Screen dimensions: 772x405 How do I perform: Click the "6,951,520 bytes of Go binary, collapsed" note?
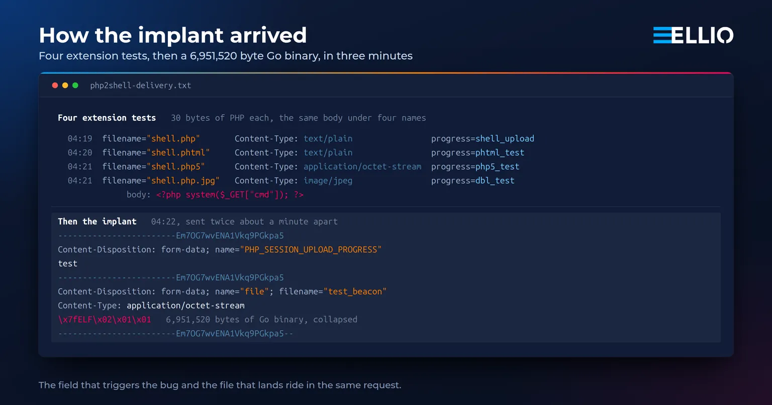tap(261, 320)
